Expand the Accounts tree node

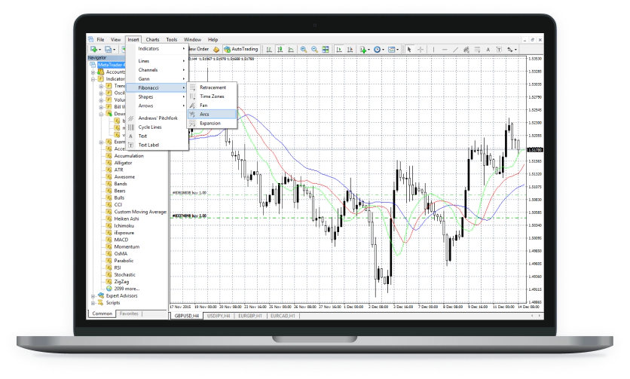pos(93,72)
